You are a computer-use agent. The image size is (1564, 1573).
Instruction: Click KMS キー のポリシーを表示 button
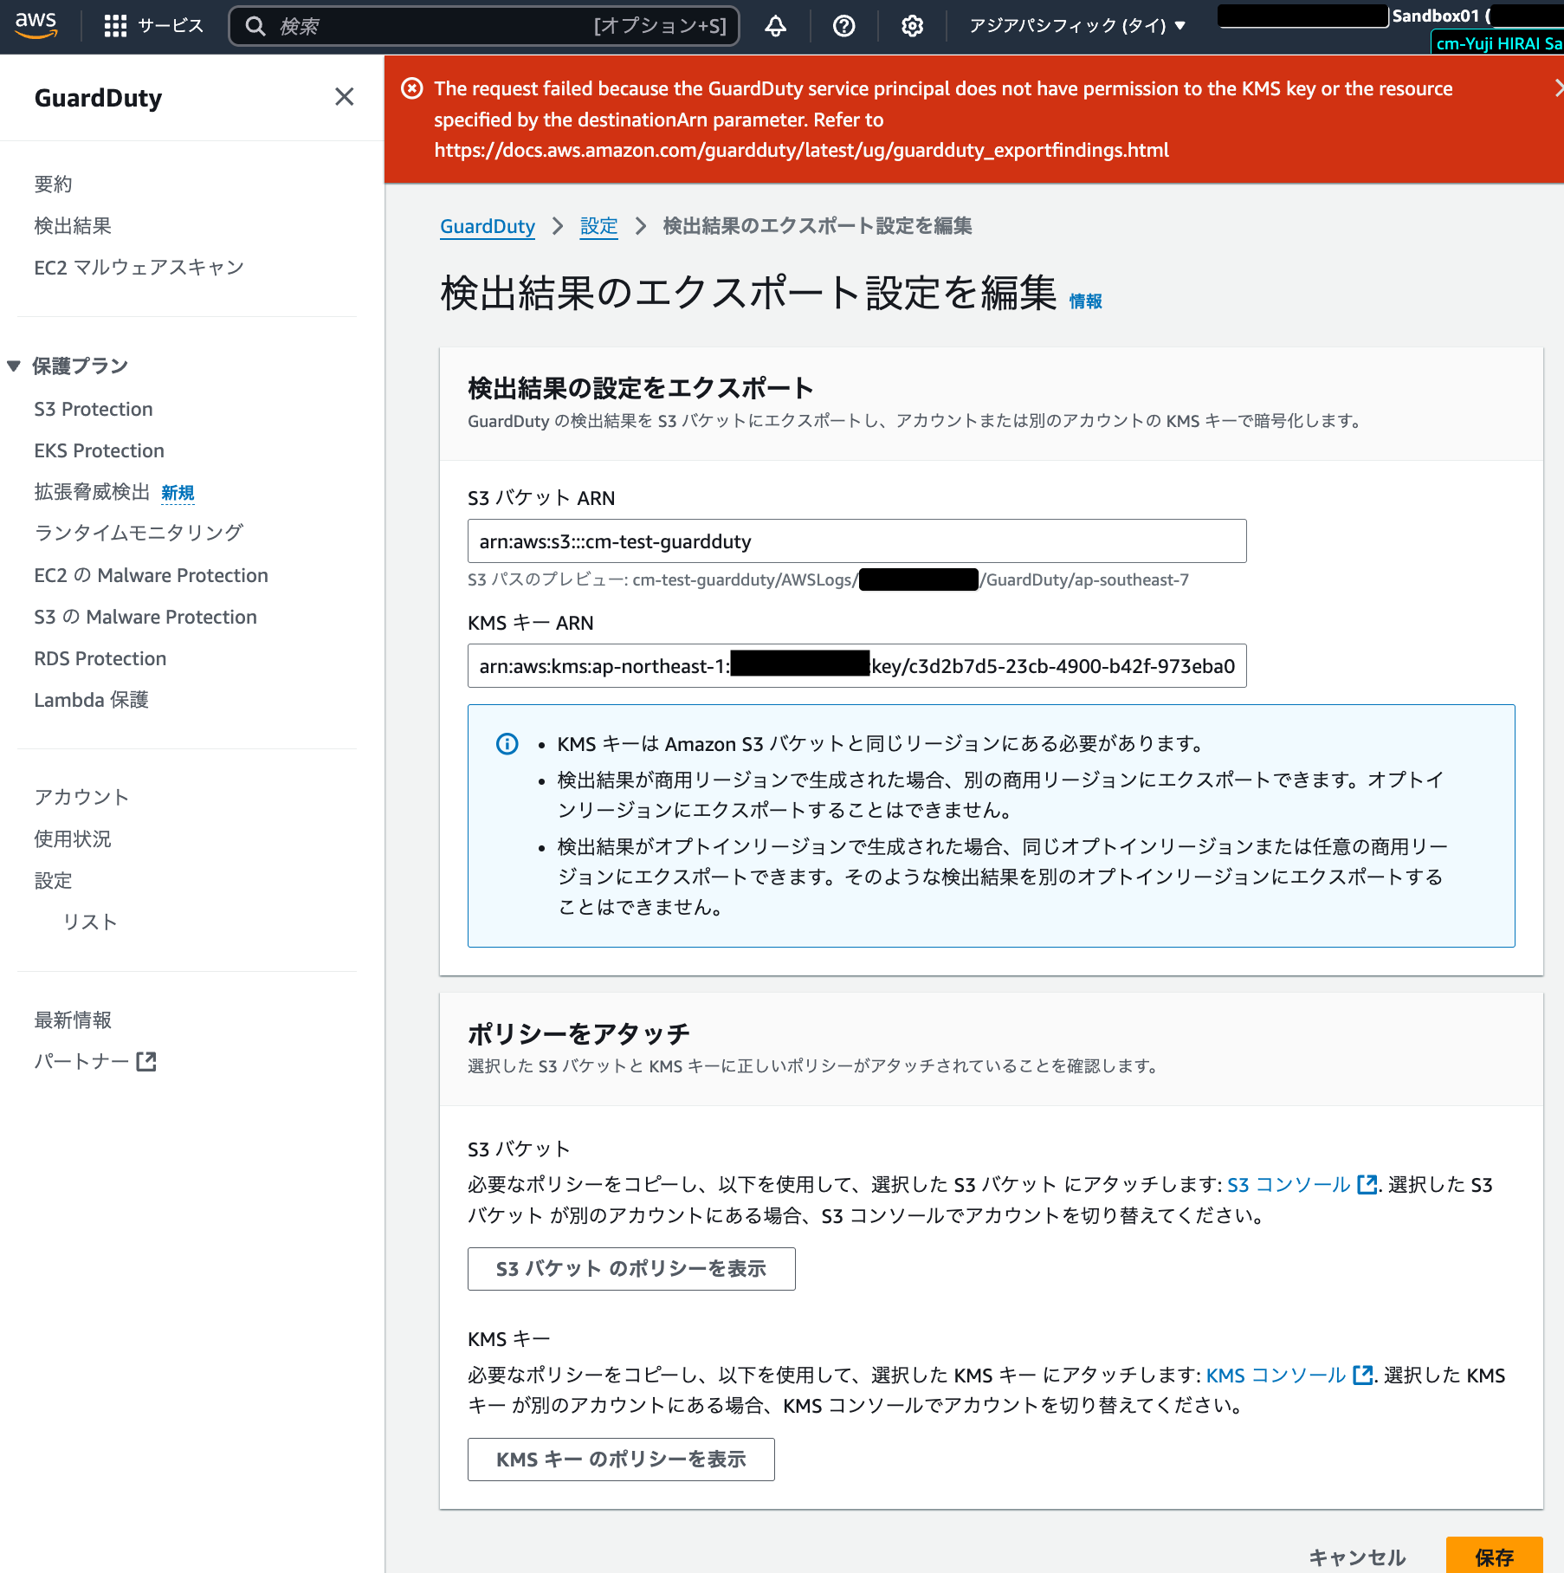(621, 1460)
